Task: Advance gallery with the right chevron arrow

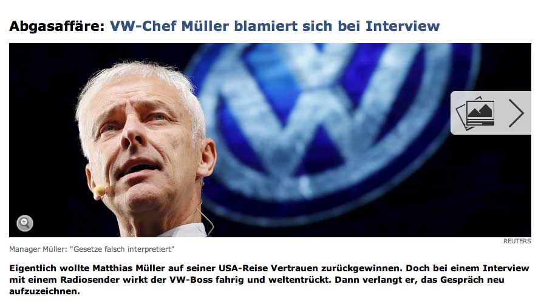Action: [516, 113]
